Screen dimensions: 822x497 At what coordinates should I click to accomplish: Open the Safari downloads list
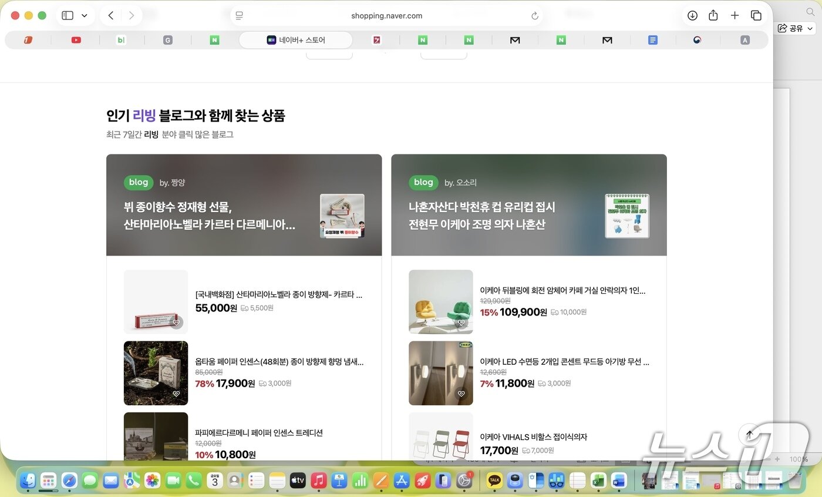(692, 16)
